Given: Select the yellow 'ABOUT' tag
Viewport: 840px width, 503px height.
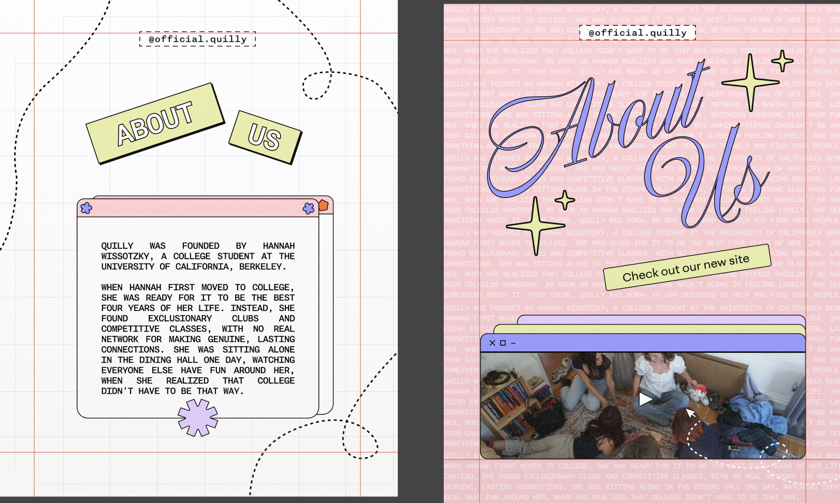Looking at the screenshot, I should pos(155,123).
